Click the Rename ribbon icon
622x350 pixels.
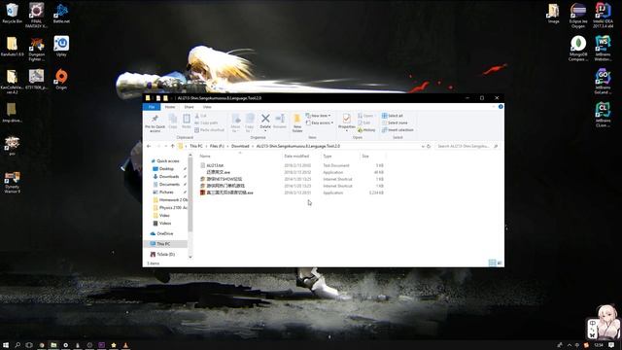(280, 122)
